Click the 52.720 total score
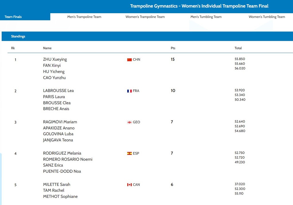Image resolution: width=293 pixels, height=205 pixels. tap(239, 157)
